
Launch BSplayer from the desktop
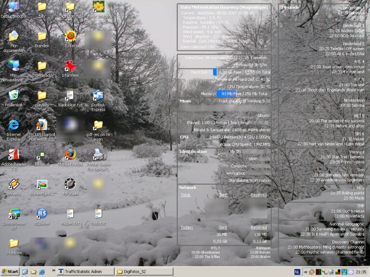[x=42, y=213]
